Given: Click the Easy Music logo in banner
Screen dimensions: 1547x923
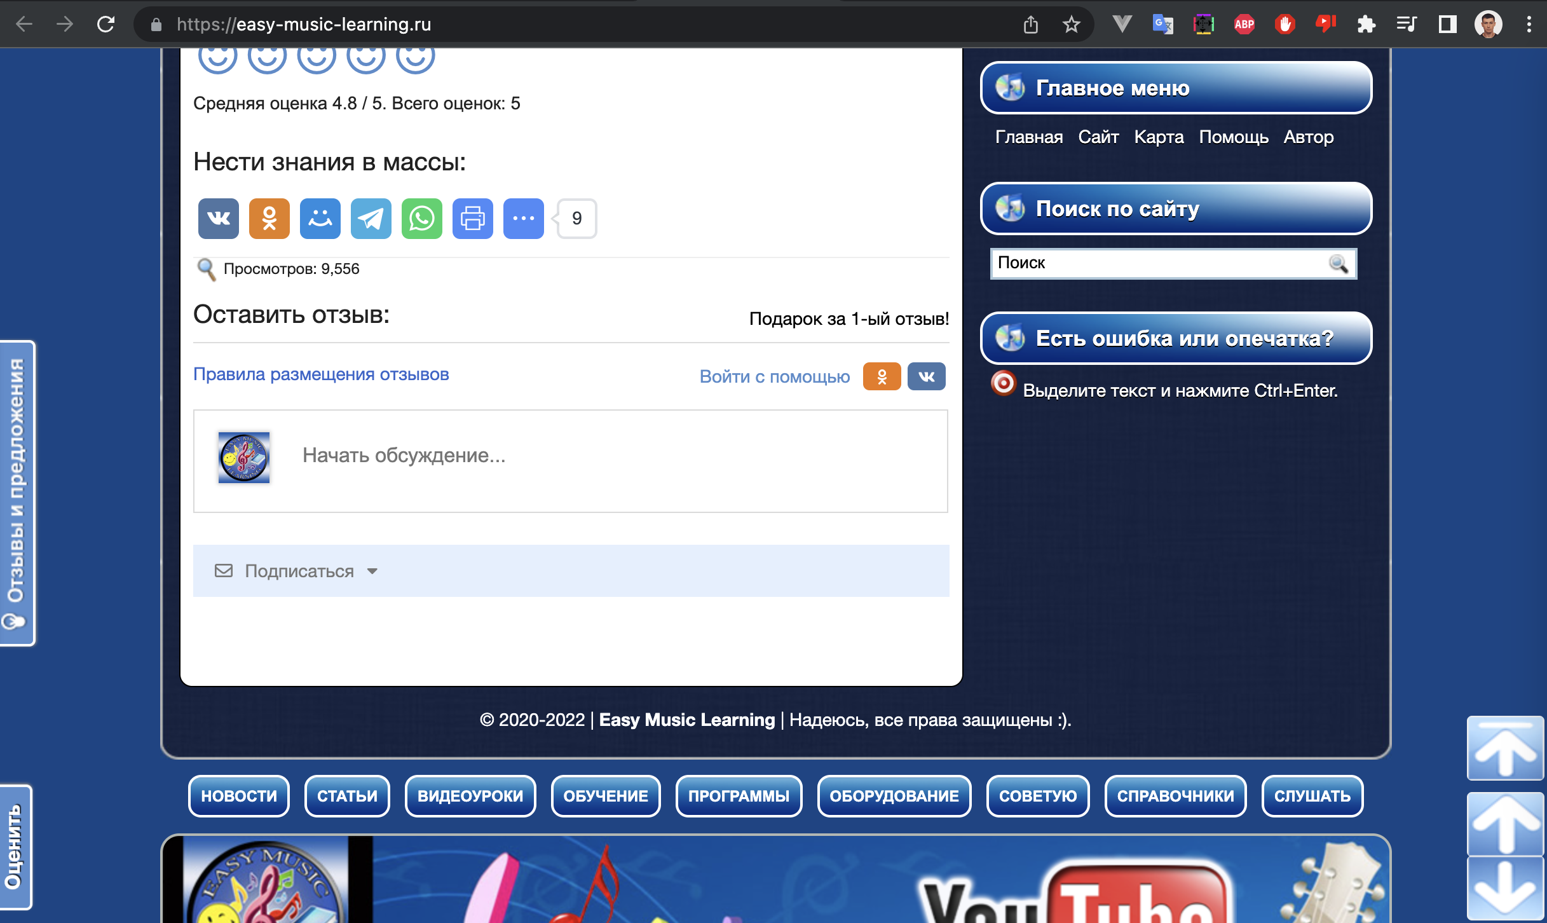Looking at the screenshot, I should (x=267, y=880).
